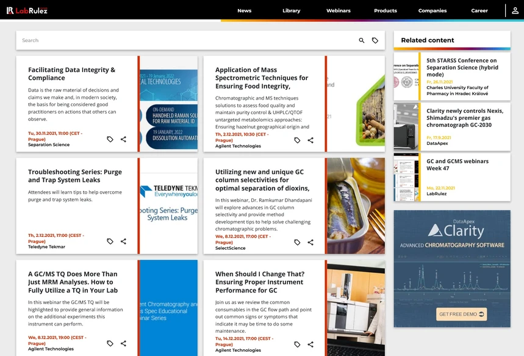Click the blue Agilent Educational Series image

point(169,308)
